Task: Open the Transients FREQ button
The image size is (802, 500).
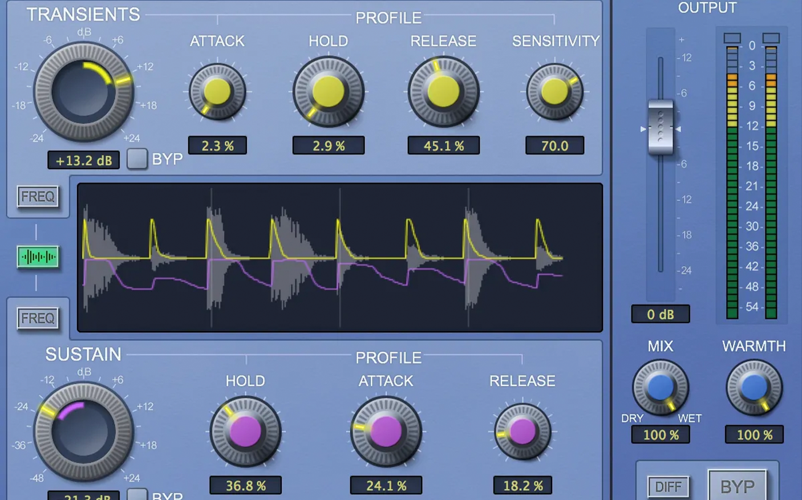Action: coord(38,197)
